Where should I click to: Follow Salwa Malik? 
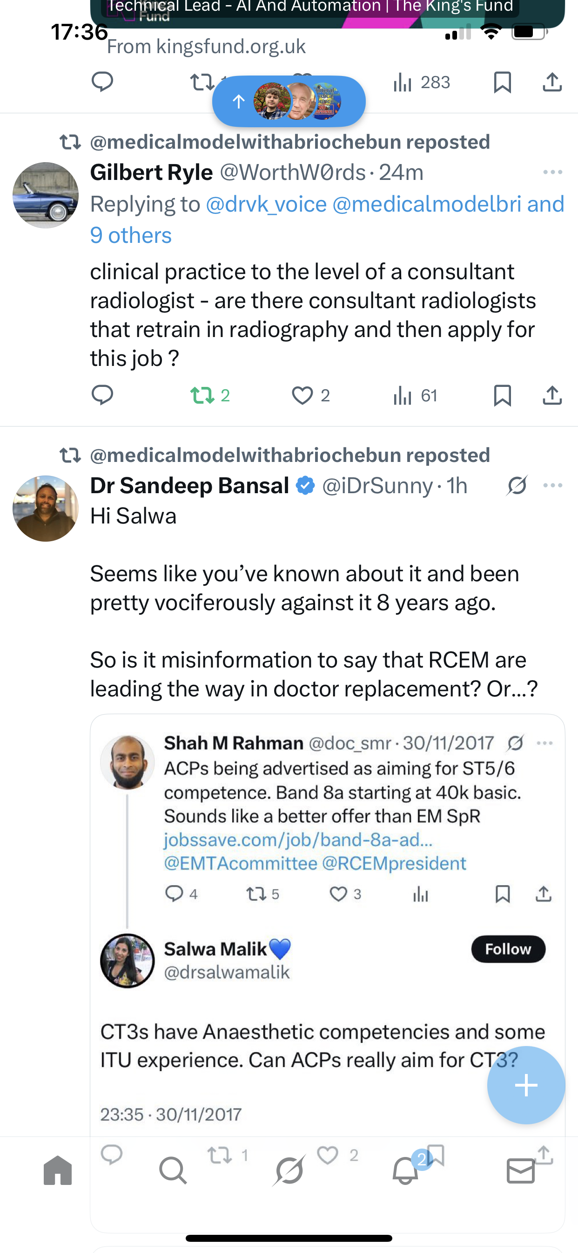508,949
